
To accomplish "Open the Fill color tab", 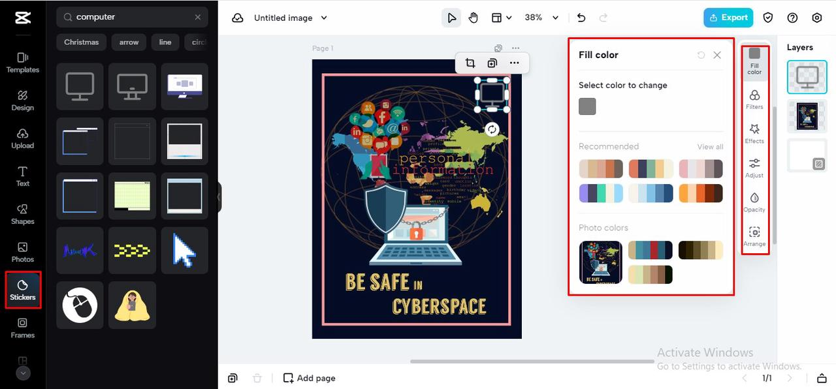I will [x=754, y=61].
